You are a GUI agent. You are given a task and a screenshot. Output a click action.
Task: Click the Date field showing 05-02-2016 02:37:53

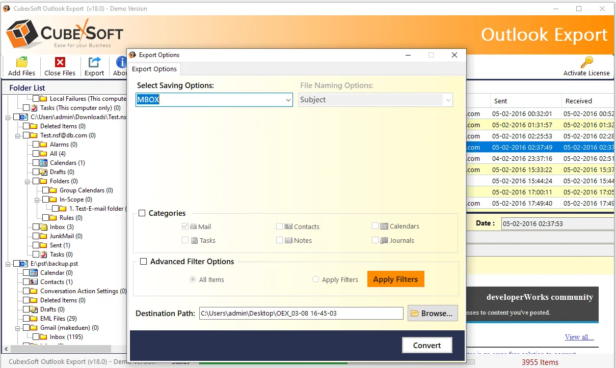(557, 223)
